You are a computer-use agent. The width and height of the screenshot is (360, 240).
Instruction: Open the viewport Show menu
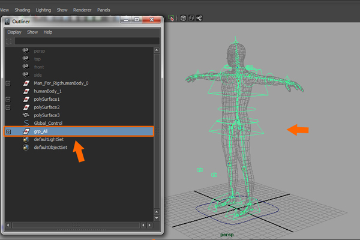coord(62,10)
